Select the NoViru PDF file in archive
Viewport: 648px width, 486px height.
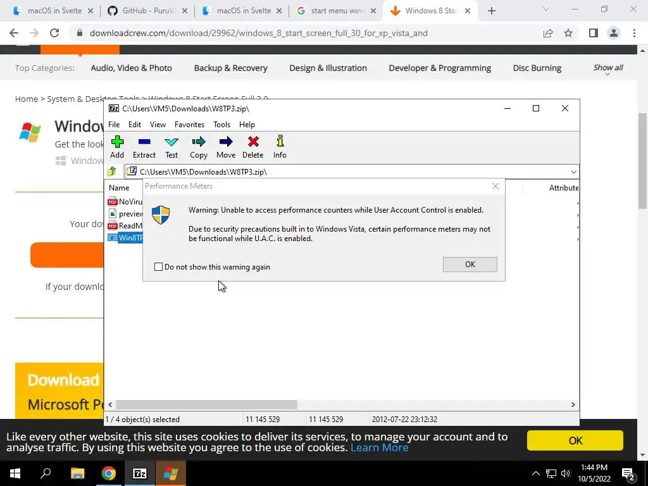(x=125, y=202)
